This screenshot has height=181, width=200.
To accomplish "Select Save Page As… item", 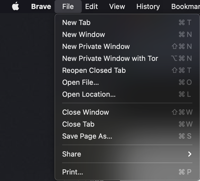I will pyautogui.click(x=127, y=136).
